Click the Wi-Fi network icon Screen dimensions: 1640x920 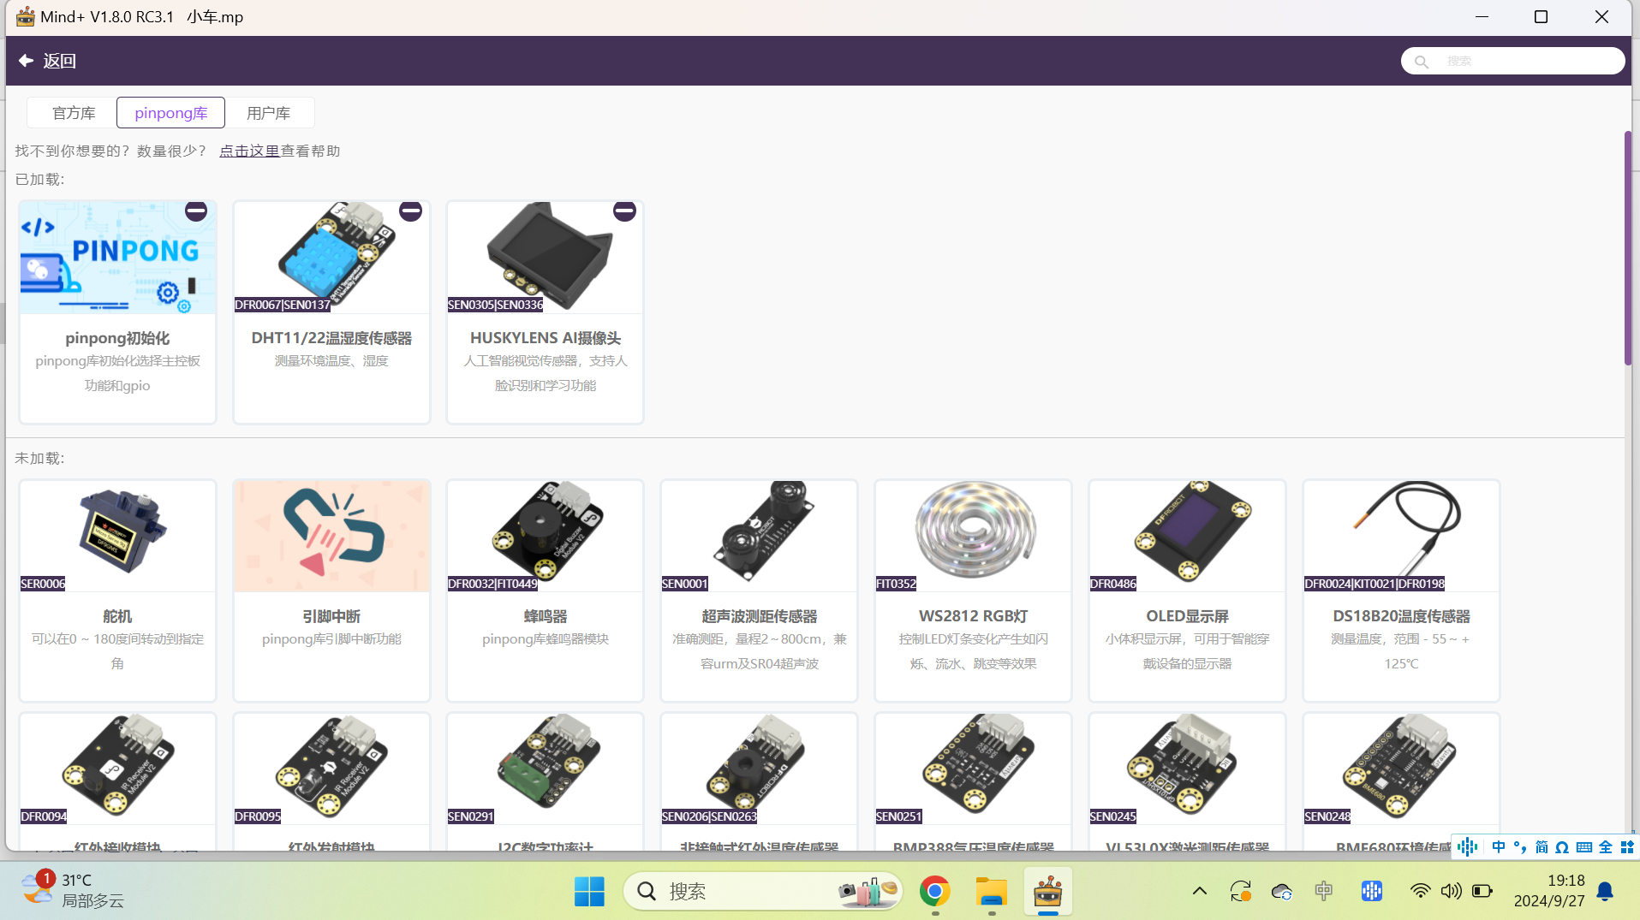point(1420,891)
